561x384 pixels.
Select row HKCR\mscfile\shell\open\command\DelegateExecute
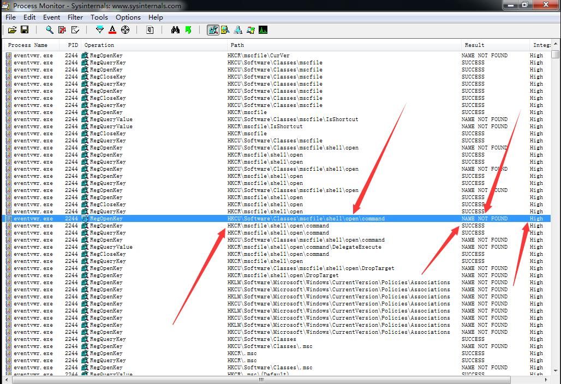pos(277,247)
